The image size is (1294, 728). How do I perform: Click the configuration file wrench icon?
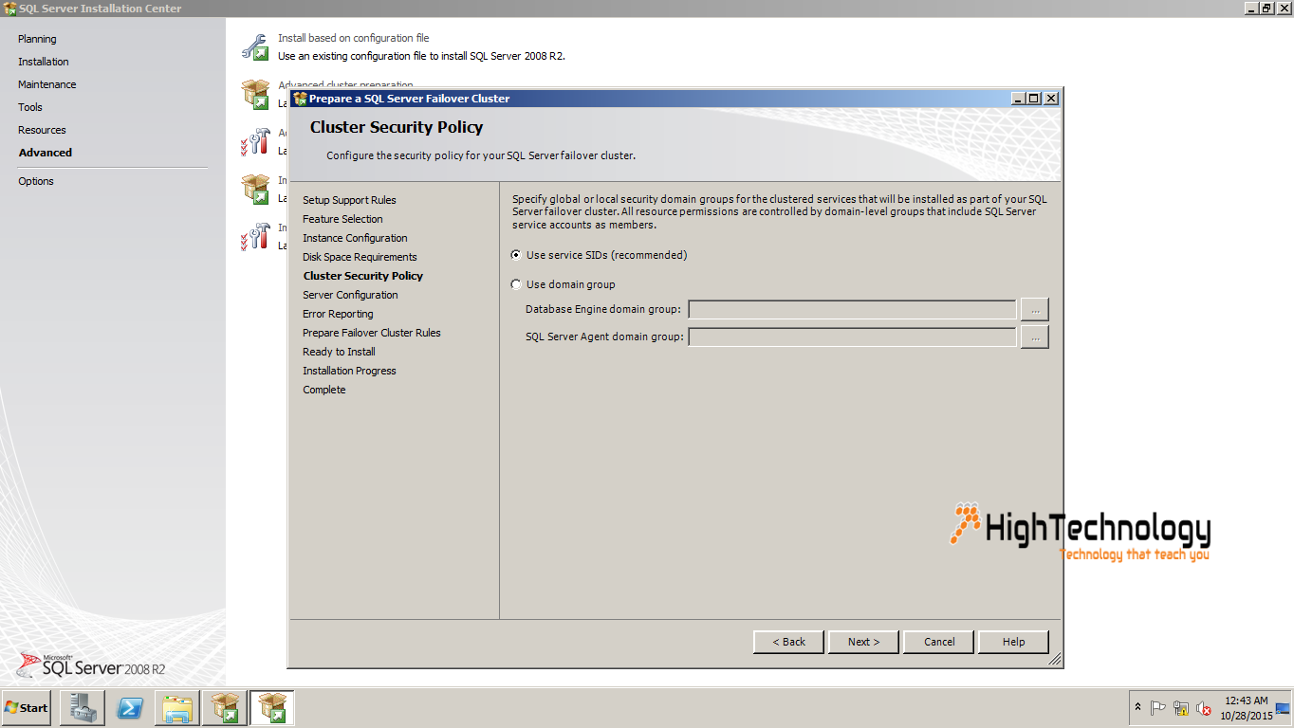pos(255,46)
